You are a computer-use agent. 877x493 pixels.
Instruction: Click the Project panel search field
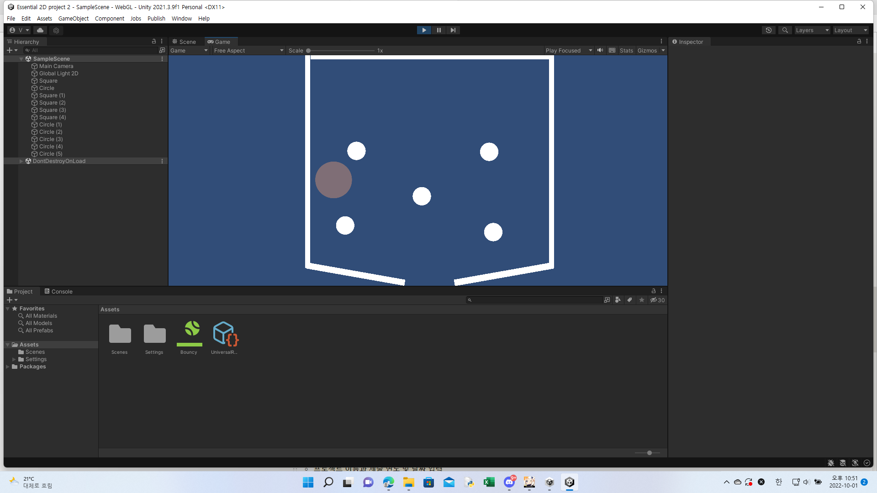tap(534, 300)
